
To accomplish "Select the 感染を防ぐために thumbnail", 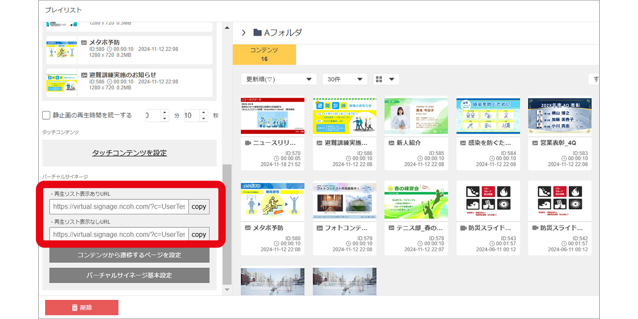I will tap(488, 116).
